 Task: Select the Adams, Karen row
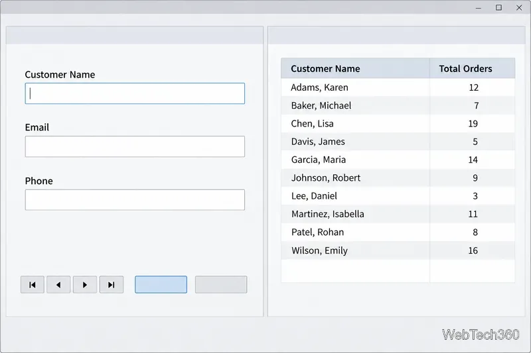pyautogui.click(x=398, y=87)
